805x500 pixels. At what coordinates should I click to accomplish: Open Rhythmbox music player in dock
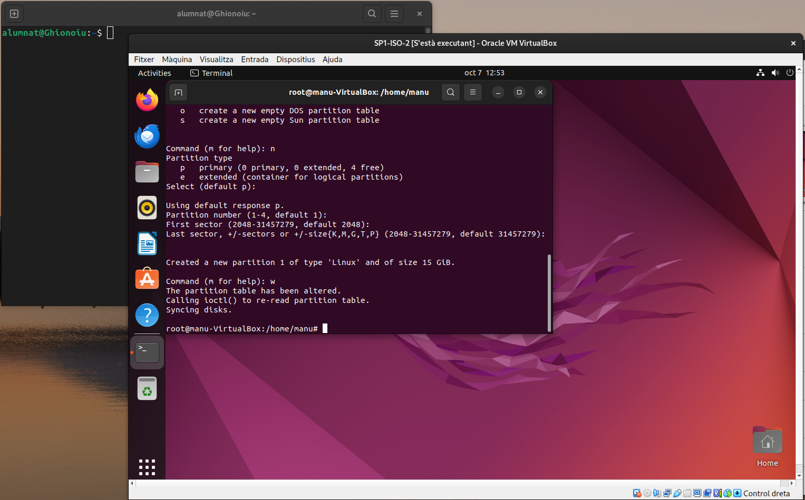[x=147, y=208]
